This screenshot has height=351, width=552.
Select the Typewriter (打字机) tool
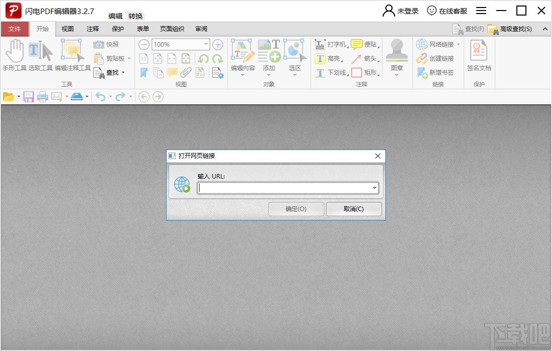331,44
